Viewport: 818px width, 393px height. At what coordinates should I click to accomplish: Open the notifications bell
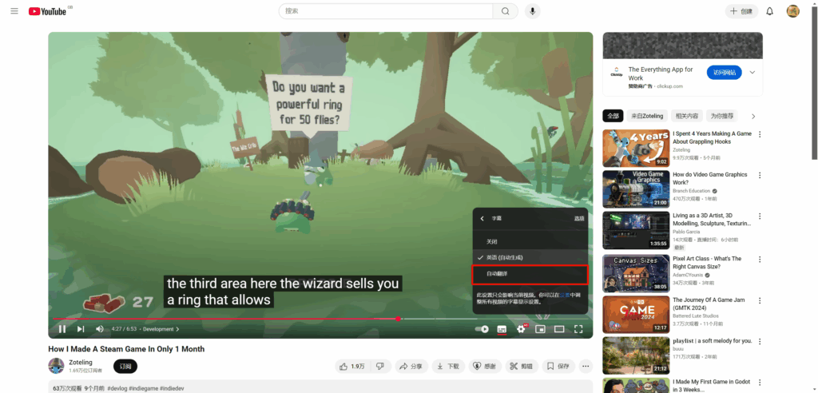point(769,11)
